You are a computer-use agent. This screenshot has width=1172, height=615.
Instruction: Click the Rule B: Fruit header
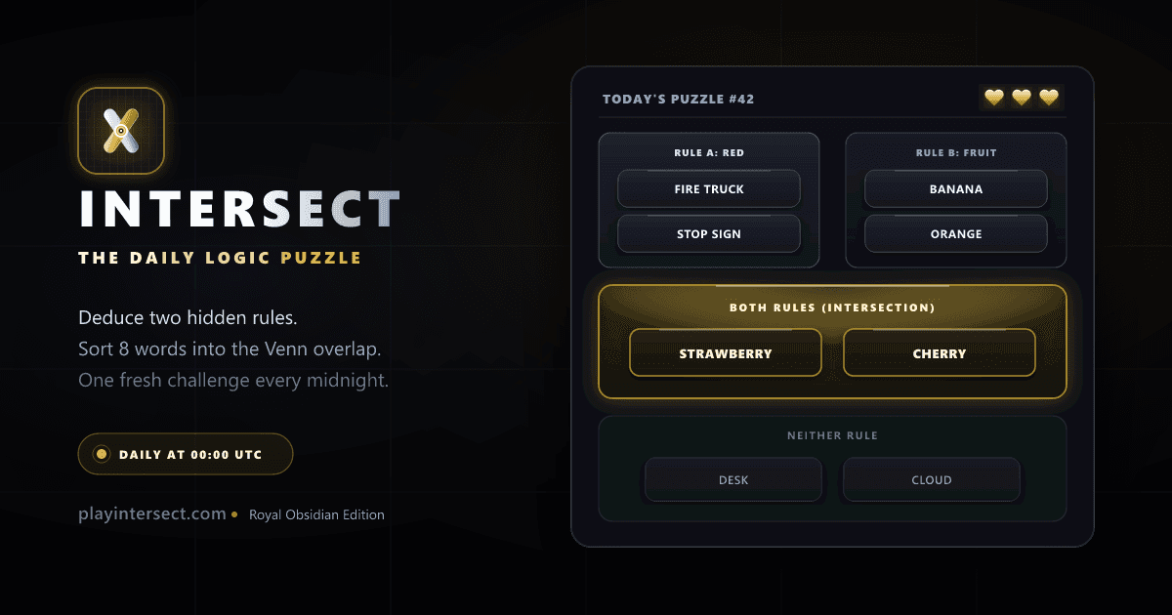[956, 153]
